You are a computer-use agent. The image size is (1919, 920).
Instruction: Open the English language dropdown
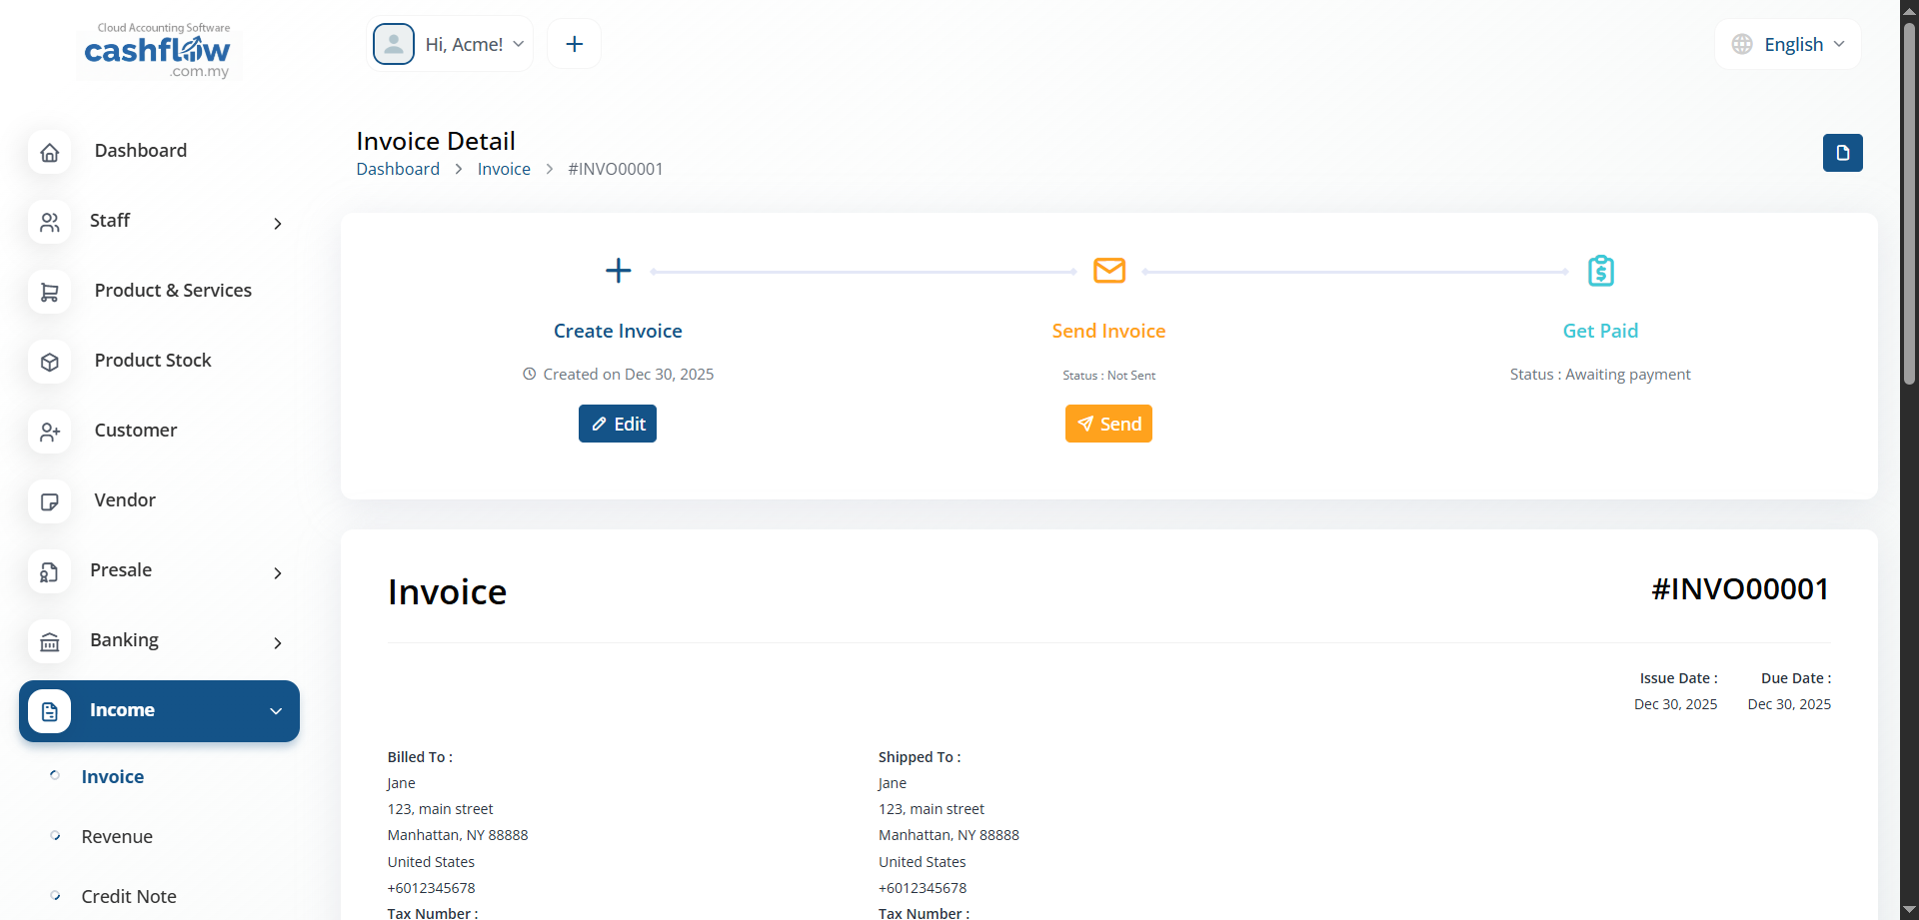pyautogui.click(x=1788, y=44)
